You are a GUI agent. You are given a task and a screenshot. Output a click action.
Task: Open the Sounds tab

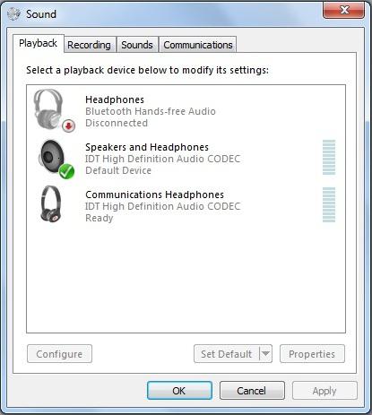[137, 45]
